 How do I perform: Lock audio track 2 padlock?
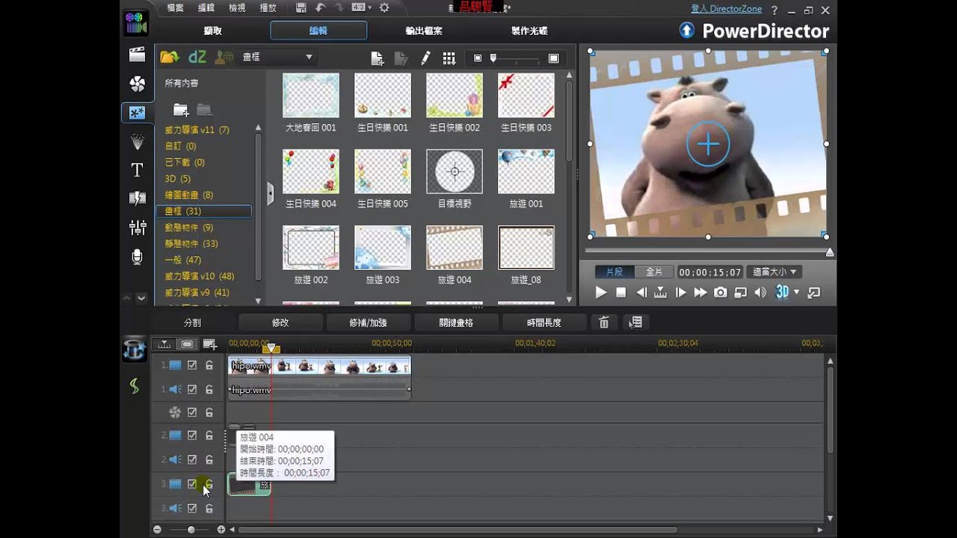tap(209, 460)
